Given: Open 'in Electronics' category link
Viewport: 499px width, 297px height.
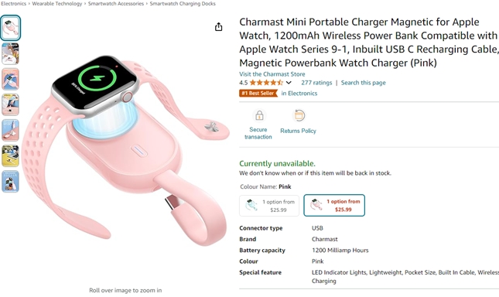Looking at the screenshot, I should click(299, 93).
